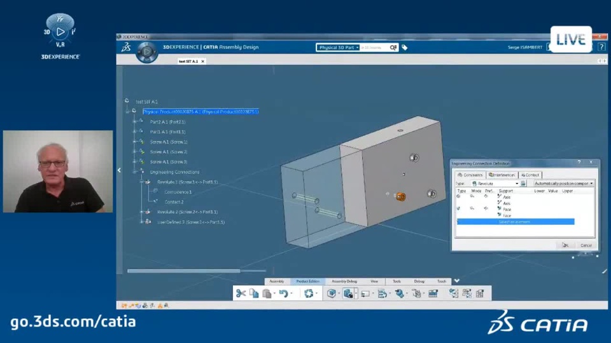611x343 pixels.
Task: Click the Select an element row
Action: (x=515, y=222)
